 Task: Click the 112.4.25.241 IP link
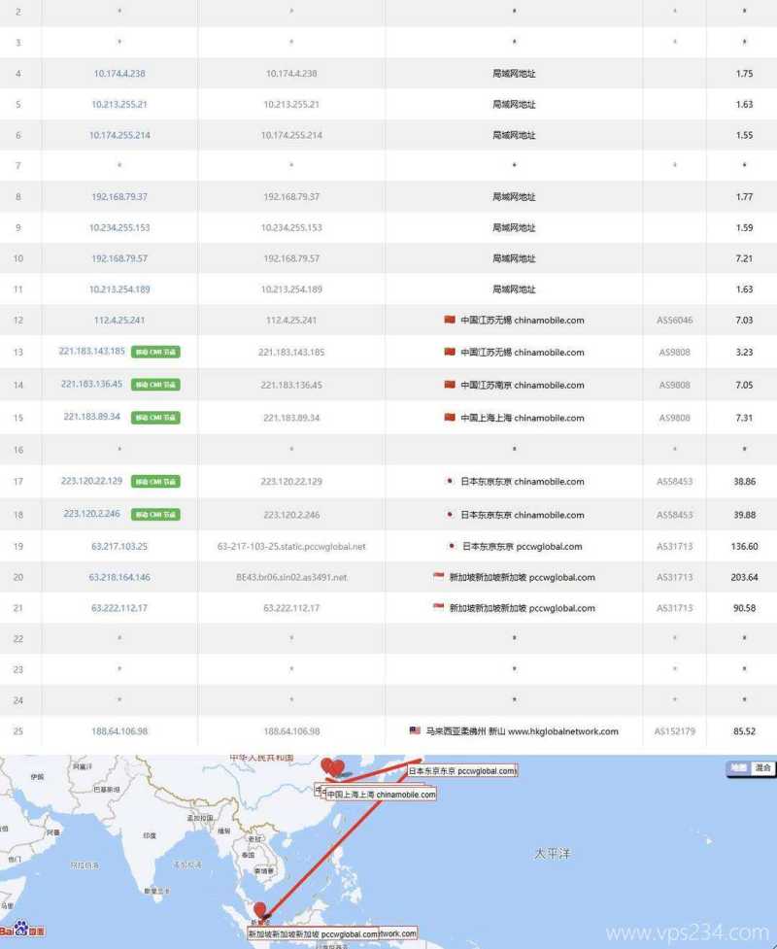118,320
